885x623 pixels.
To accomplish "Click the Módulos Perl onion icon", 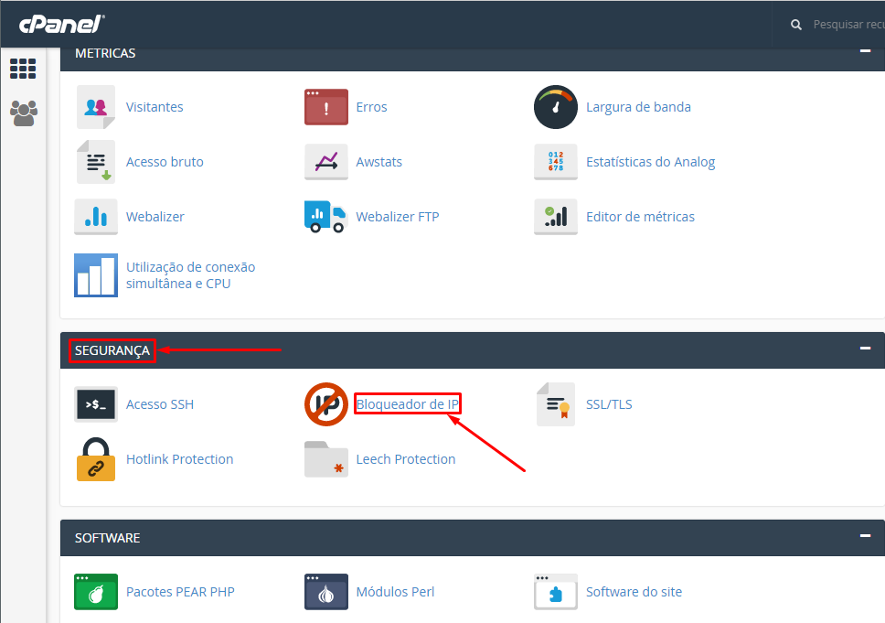I will [326, 591].
